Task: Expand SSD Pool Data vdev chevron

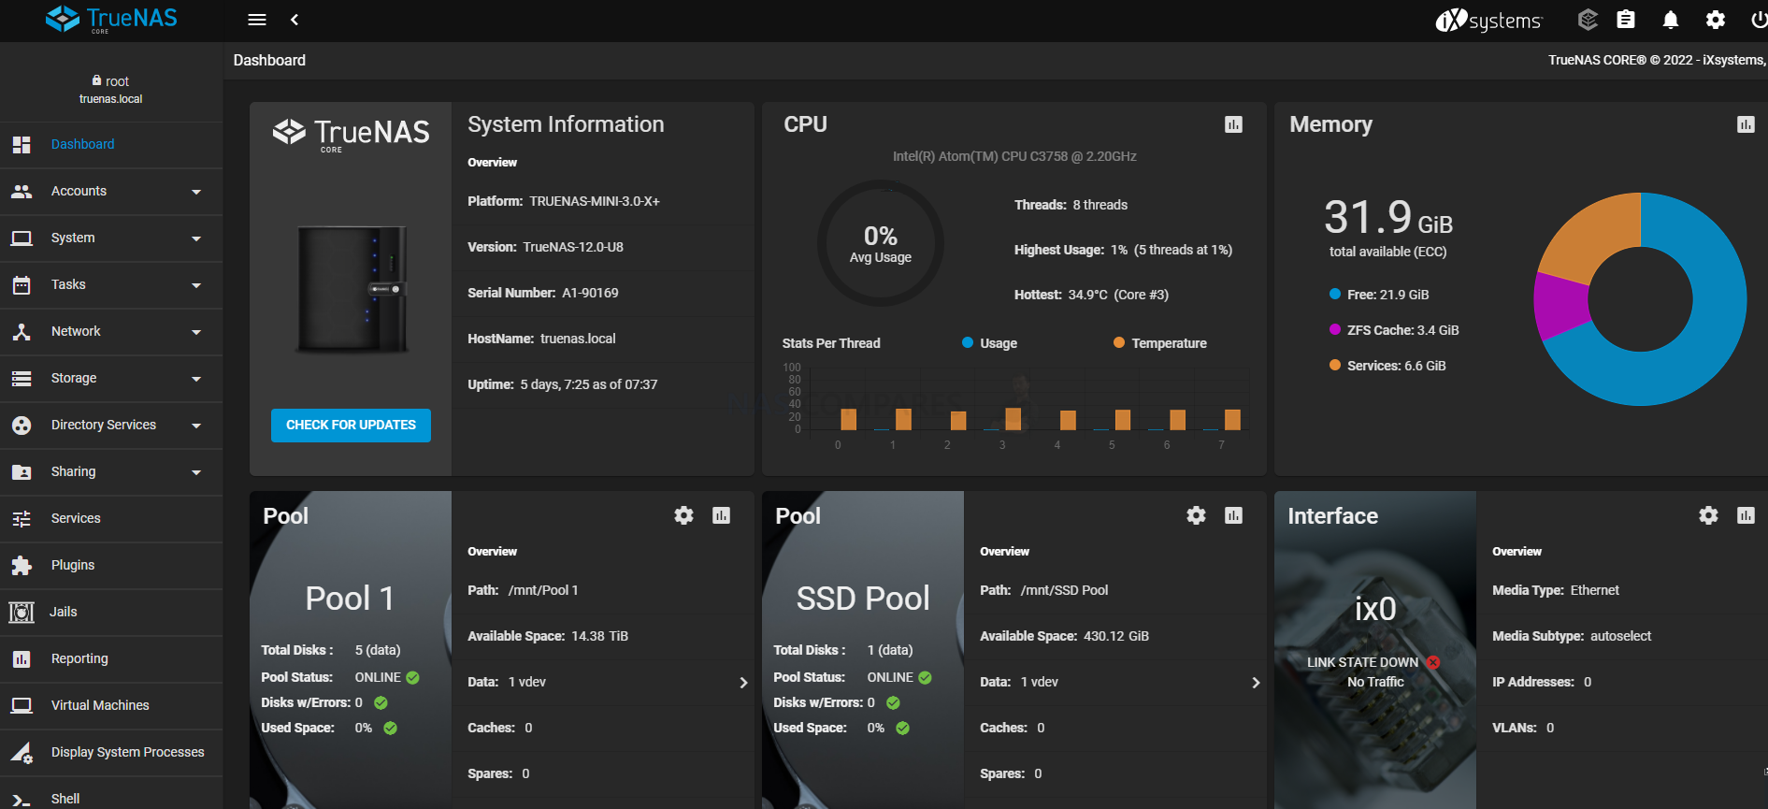Action: (1256, 683)
